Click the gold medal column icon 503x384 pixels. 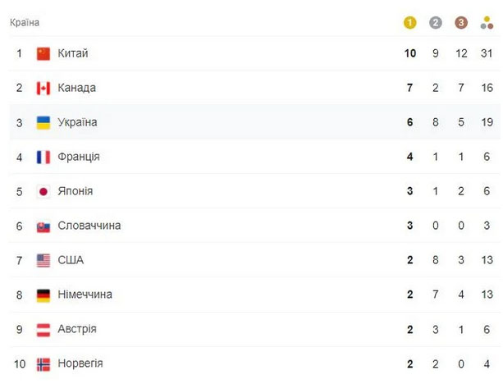pos(409,23)
